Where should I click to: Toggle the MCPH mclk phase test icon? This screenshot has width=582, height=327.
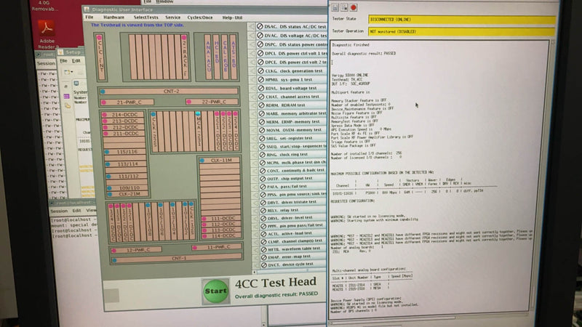click(263, 162)
